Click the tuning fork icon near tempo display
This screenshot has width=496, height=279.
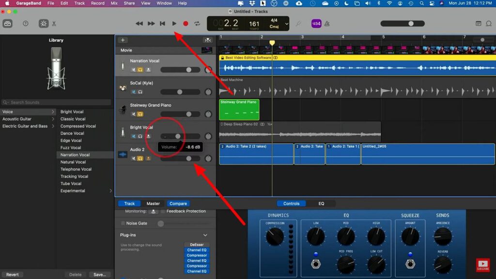pos(298,23)
